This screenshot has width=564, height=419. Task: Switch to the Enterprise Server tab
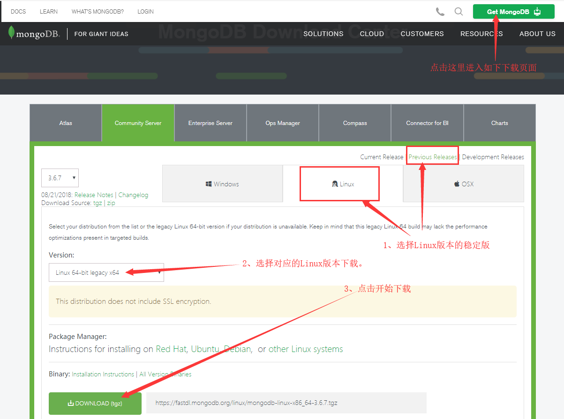[211, 123]
